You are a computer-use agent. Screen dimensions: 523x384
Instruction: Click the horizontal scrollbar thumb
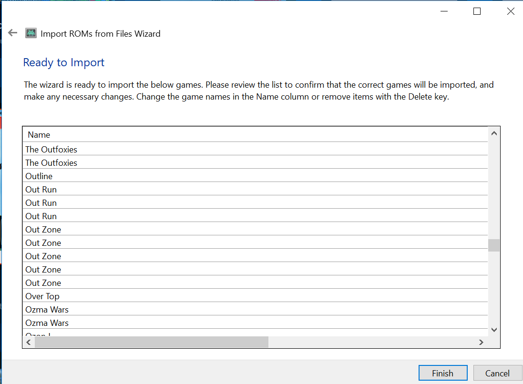pyautogui.click(x=152, y=342)
